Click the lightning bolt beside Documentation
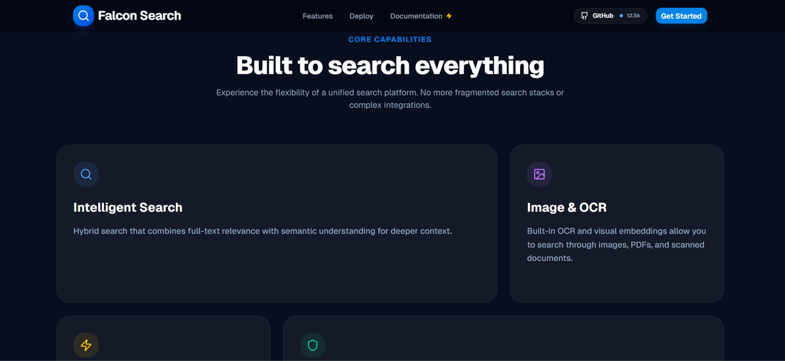This screenshot has height=361, width=785. 449,16
